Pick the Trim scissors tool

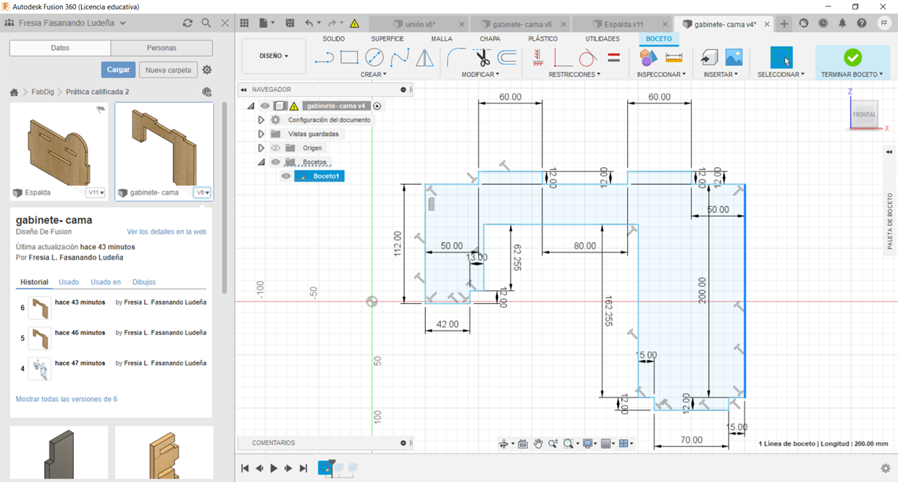click(482, 57)
